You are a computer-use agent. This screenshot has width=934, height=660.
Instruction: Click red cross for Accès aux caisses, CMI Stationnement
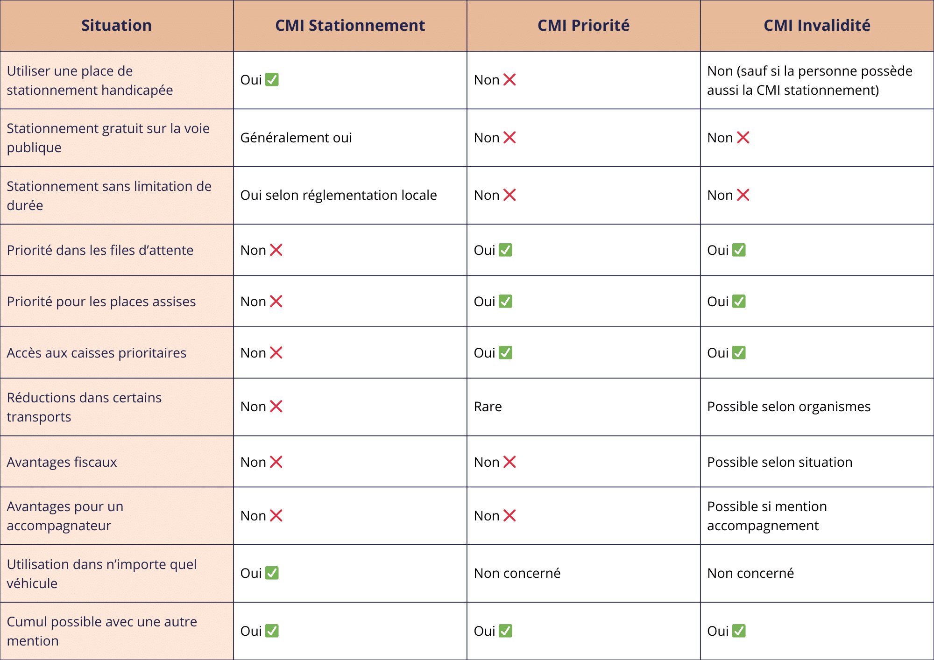point(276,353)
